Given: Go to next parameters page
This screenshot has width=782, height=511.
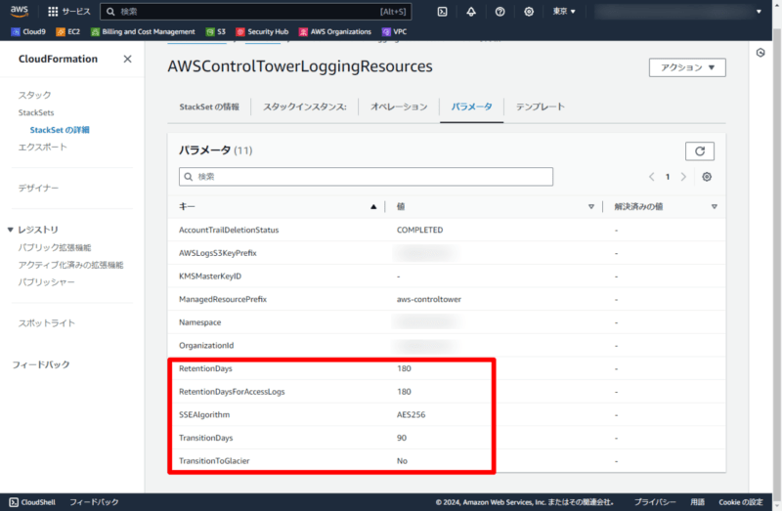Looking at the screenshot, I should (683, 177).
